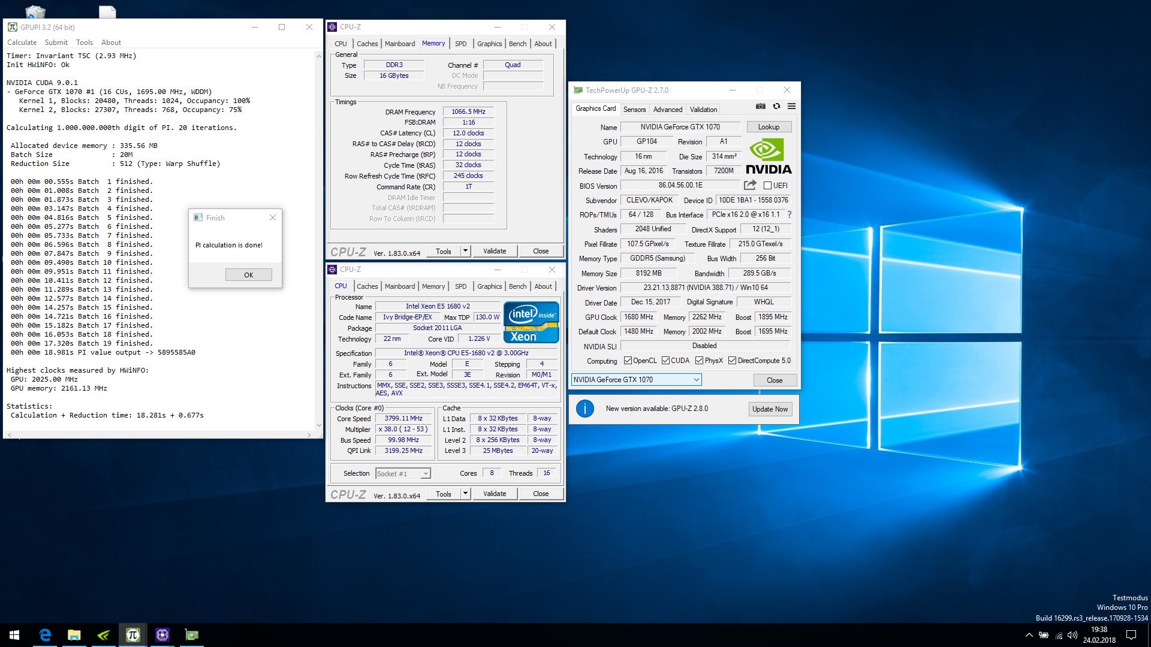Click the GPU Name field in GPU-Z
This screenshot has height=647, width=1151.
click(x=680, y=127)
